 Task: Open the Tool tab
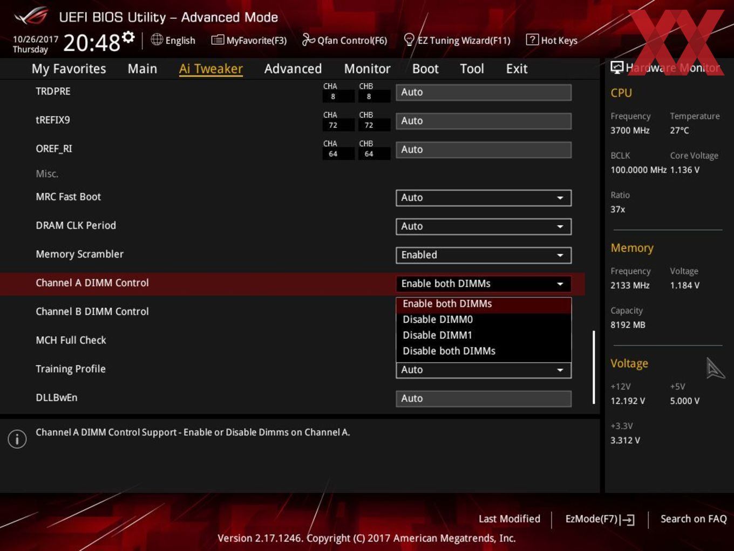(x=472, y=69)
